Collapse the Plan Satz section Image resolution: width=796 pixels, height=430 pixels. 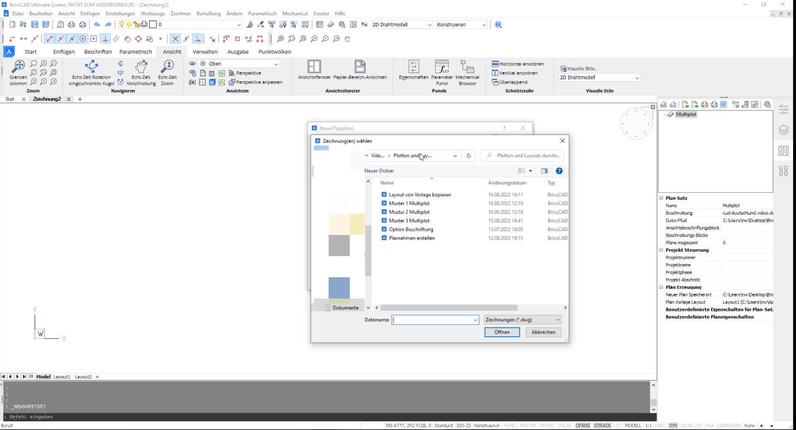[661, 198]
